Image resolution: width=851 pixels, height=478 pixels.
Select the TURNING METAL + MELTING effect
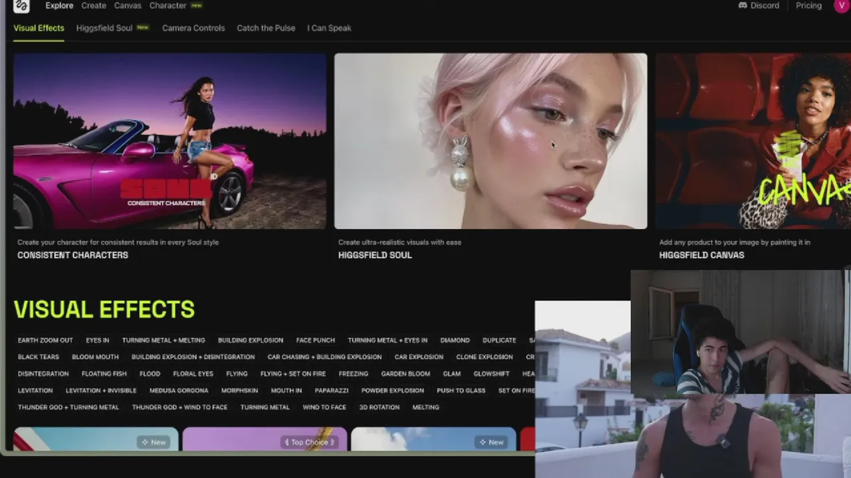164,340
